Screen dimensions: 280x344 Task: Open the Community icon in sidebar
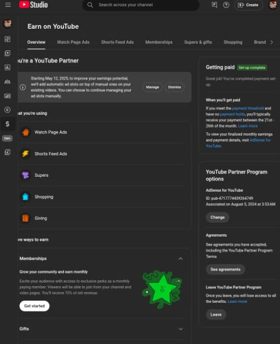coord(7,82)
